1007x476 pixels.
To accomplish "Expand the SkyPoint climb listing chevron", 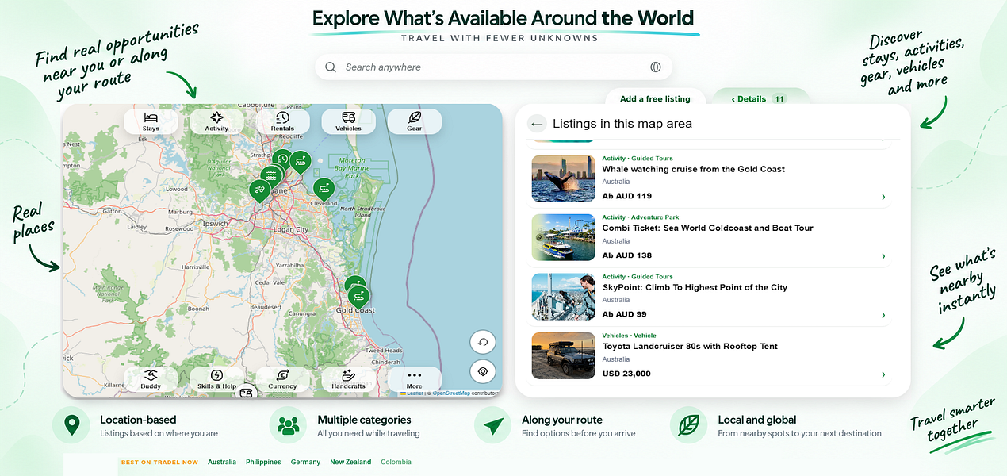I will click(x=883, y=316).
